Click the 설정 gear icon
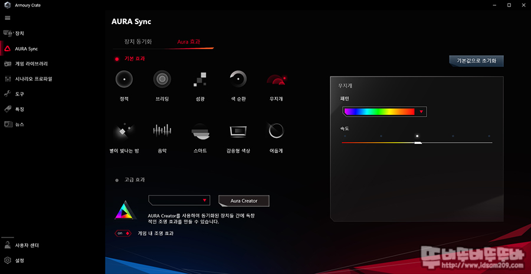The width and height of the screenshot is (531, 274). 8,260
